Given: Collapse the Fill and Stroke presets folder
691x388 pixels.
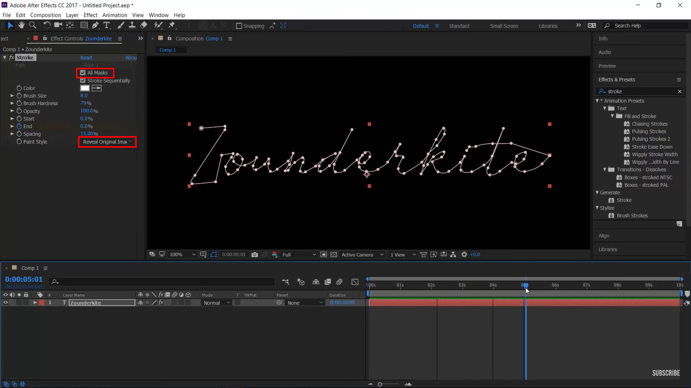Looking at the screenshot, I should point(612,116).
